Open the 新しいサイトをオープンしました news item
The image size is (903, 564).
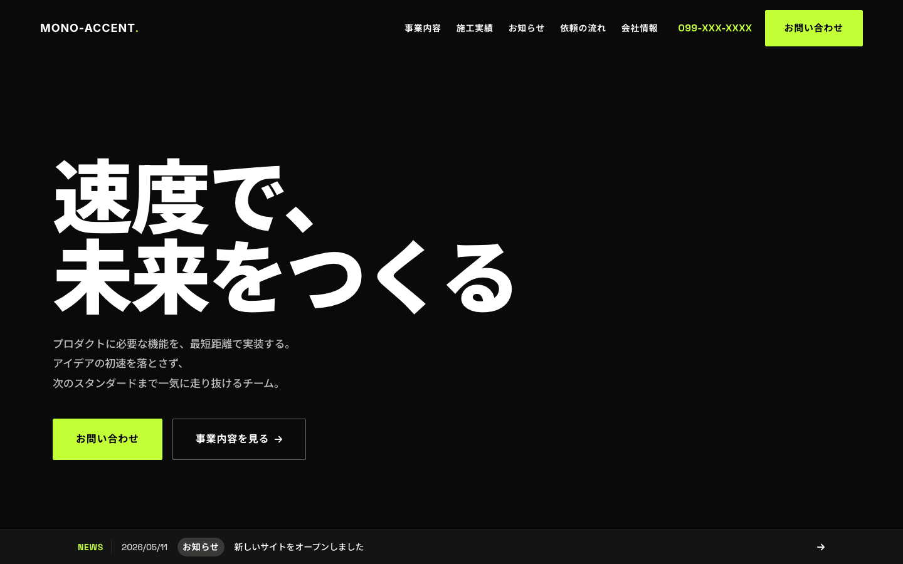click(299, 547)
